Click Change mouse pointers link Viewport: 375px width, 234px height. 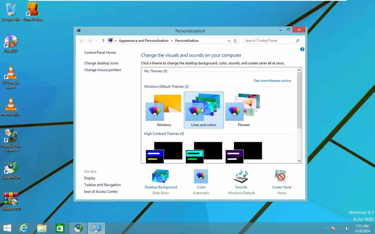tap(103, 70)
